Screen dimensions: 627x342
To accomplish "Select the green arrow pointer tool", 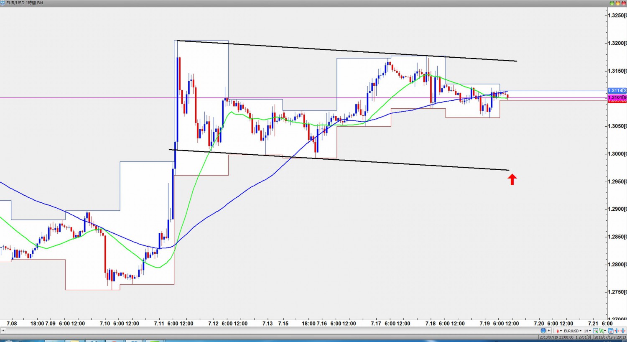I will pos(602,331).
